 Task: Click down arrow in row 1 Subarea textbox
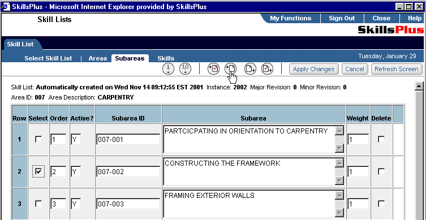(339, 148)
